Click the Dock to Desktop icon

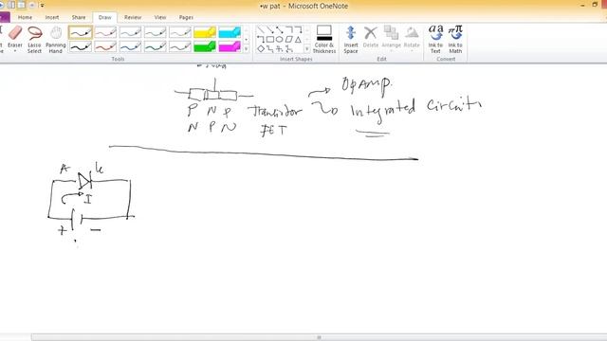tap(11, 6)
